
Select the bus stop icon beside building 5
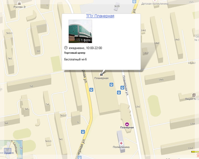(83, 132)
